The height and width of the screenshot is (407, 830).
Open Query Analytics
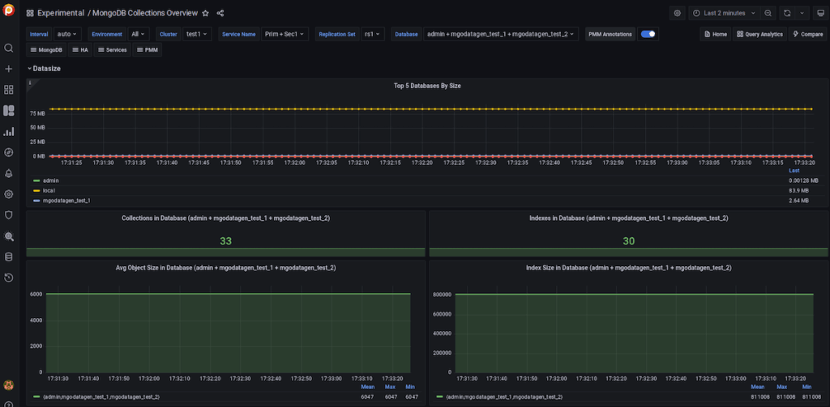pyautogui.click(x=759, y=34)
